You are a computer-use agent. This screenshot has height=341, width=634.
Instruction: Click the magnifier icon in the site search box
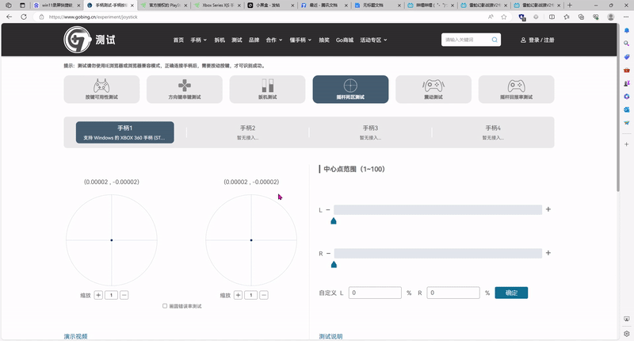(x=495, y=40)
